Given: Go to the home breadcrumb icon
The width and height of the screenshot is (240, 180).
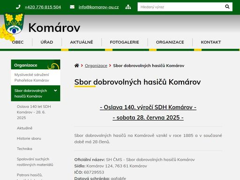Looking at the screenshot, I should tap(76, 66).
